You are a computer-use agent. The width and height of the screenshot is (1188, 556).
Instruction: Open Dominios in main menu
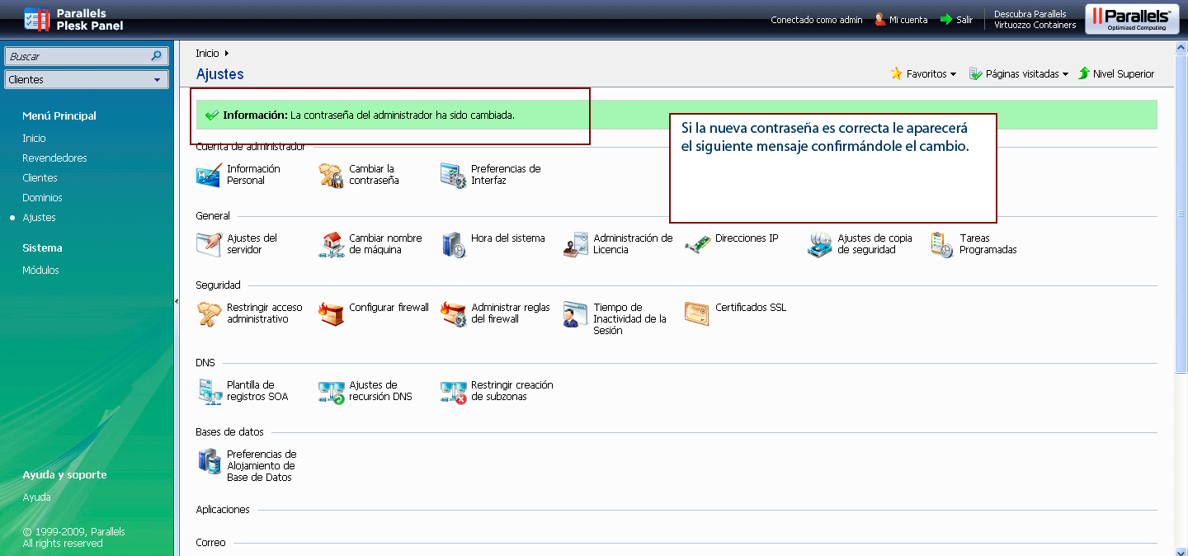pyautogui.click(x=42, y=198)
